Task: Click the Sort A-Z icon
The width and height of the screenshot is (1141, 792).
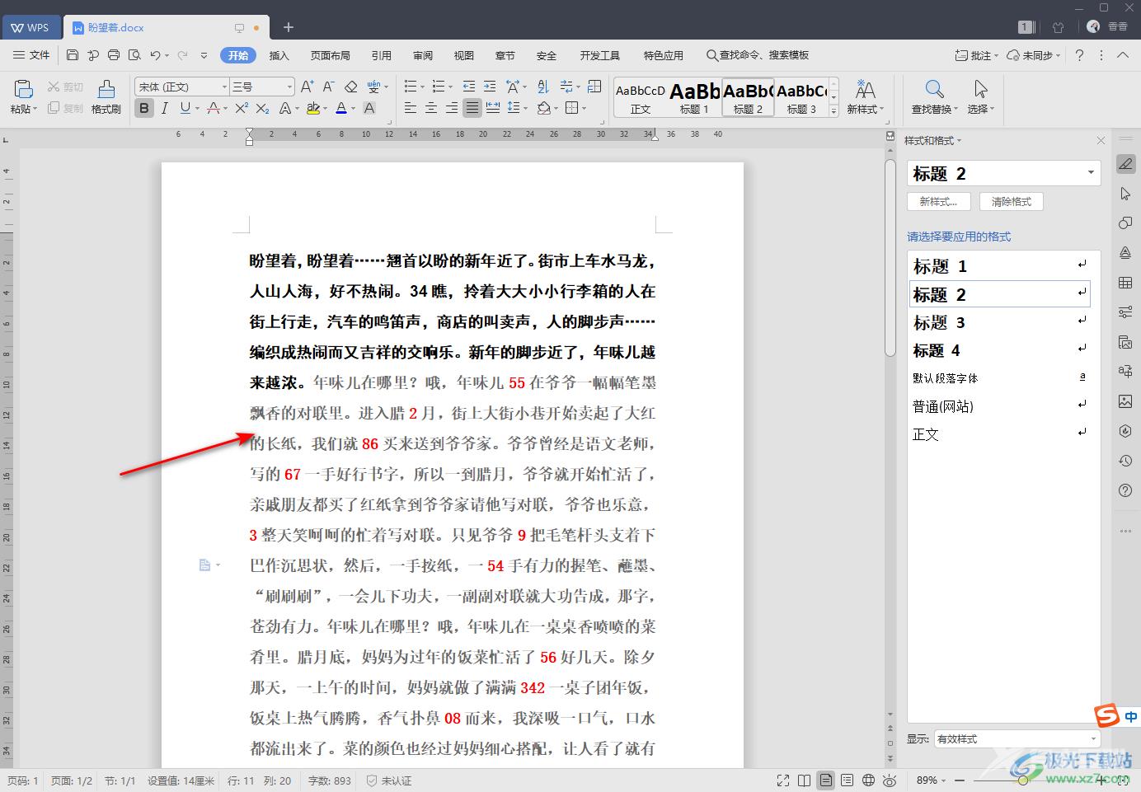Action: coord(543,87)
